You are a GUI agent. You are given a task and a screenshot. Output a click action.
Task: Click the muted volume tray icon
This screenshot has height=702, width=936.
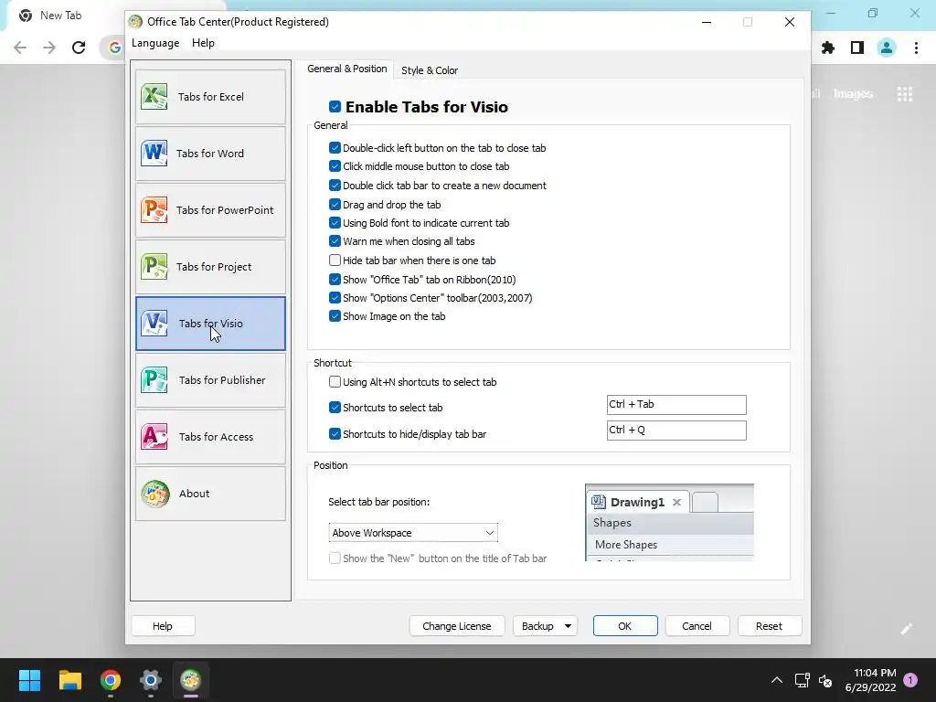pos(825,680)
